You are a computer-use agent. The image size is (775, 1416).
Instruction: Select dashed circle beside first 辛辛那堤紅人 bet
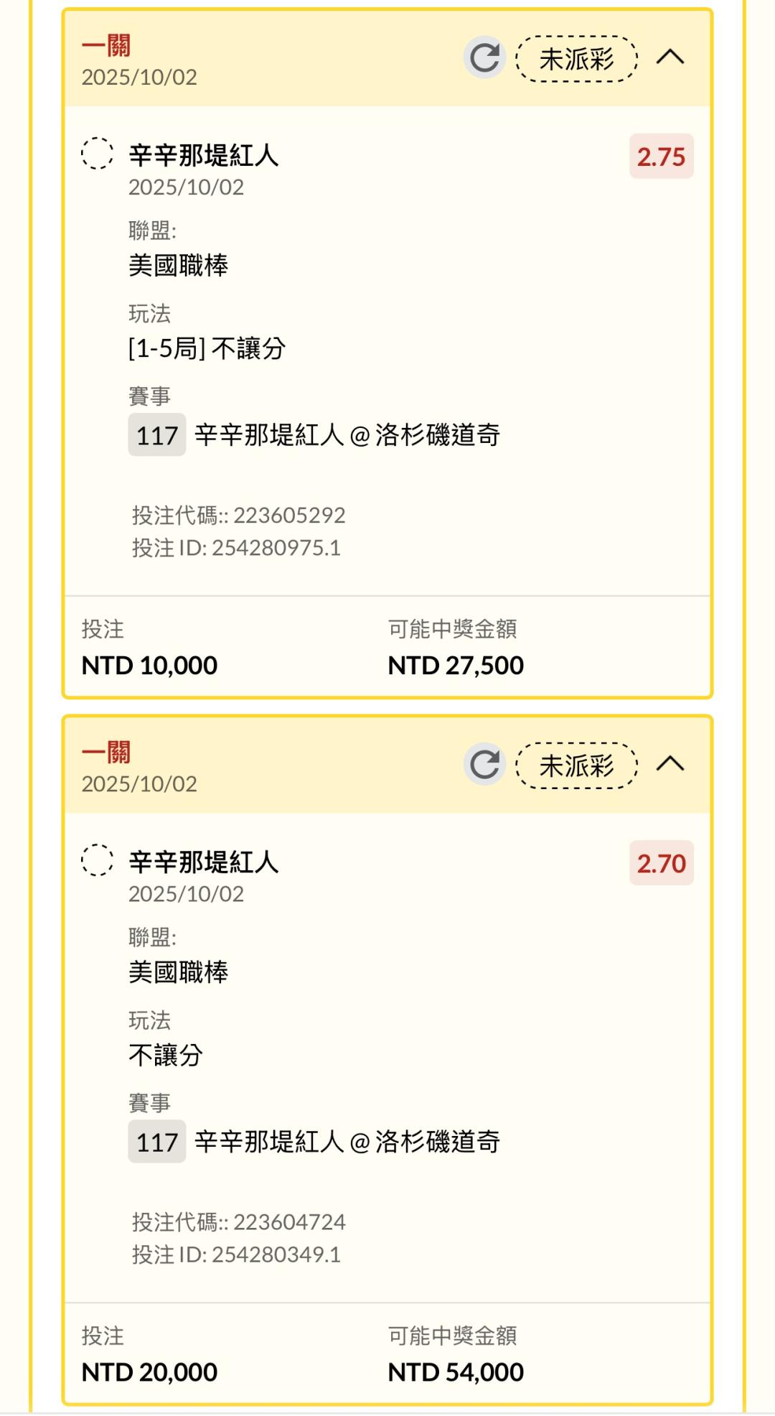coord(97,154)
